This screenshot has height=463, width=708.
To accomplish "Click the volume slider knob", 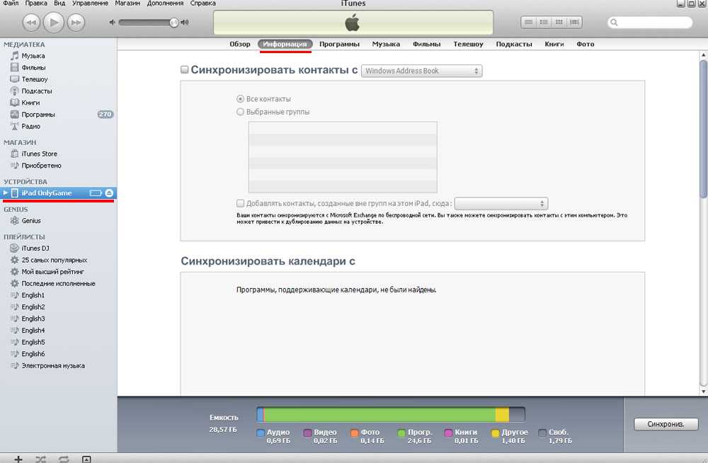I will (174, 23).
